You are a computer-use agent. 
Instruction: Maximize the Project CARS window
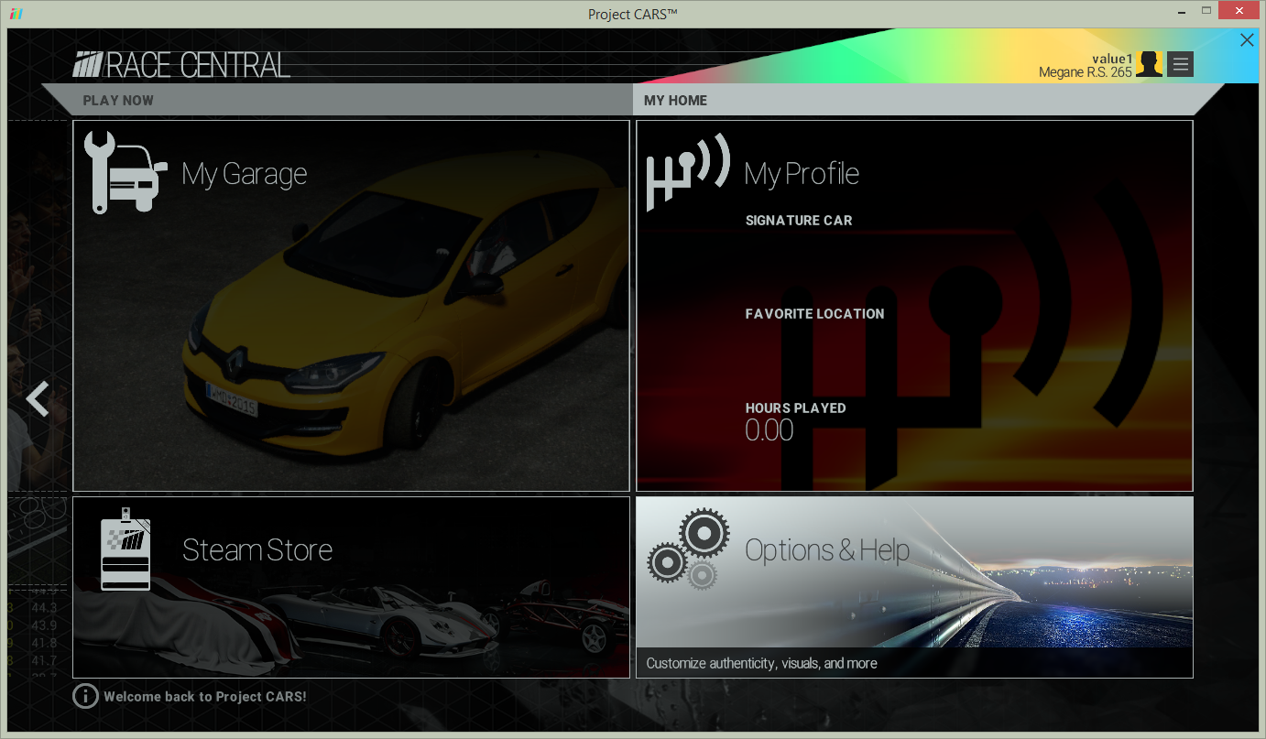pos(1206,11)
